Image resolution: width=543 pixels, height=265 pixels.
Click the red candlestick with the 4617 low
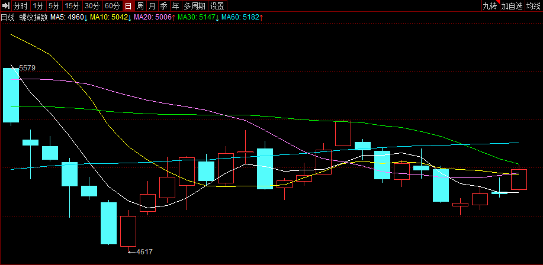[x=128, y=231]
